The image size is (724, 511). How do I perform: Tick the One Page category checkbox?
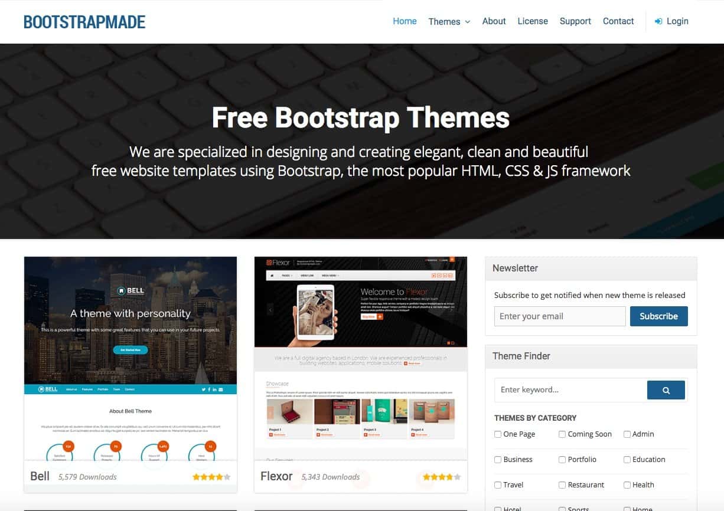[498, 434]
